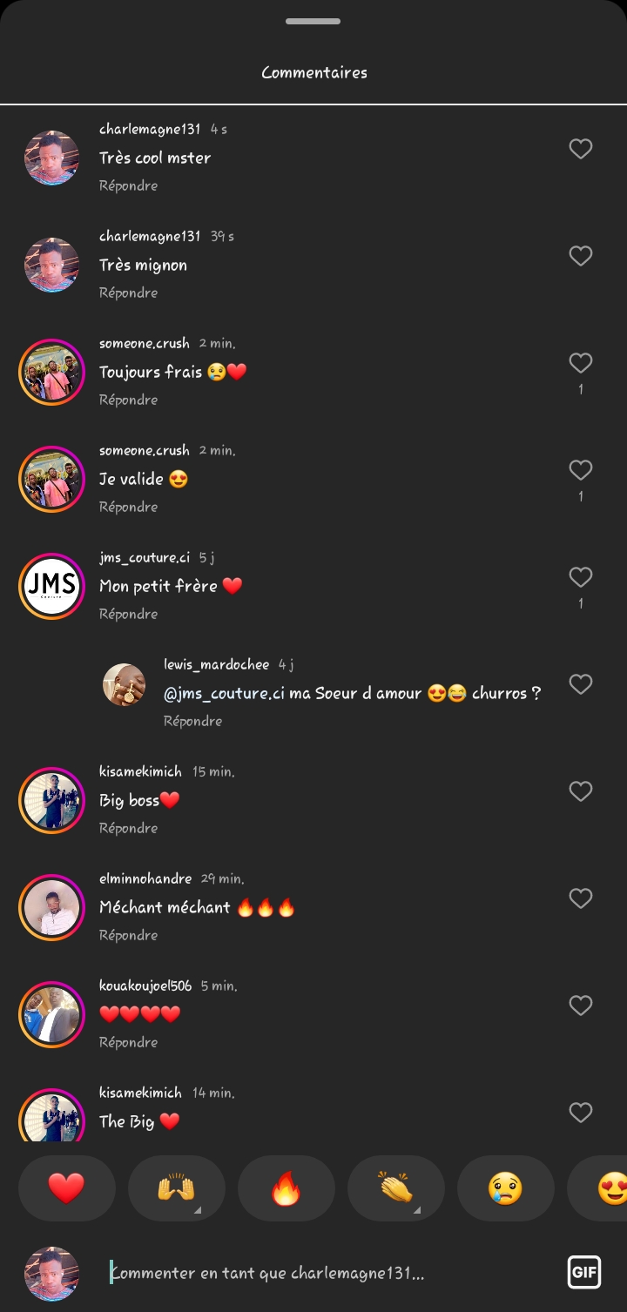Tap the red heart quick reaction
Screen dimensions: 627x1312
point(66,1188)
